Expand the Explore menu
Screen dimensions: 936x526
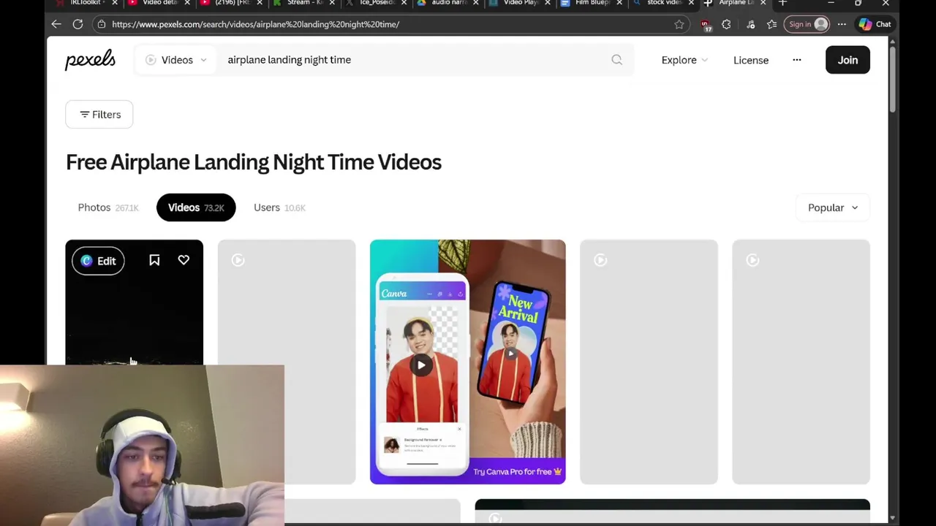tap(684, 60)
